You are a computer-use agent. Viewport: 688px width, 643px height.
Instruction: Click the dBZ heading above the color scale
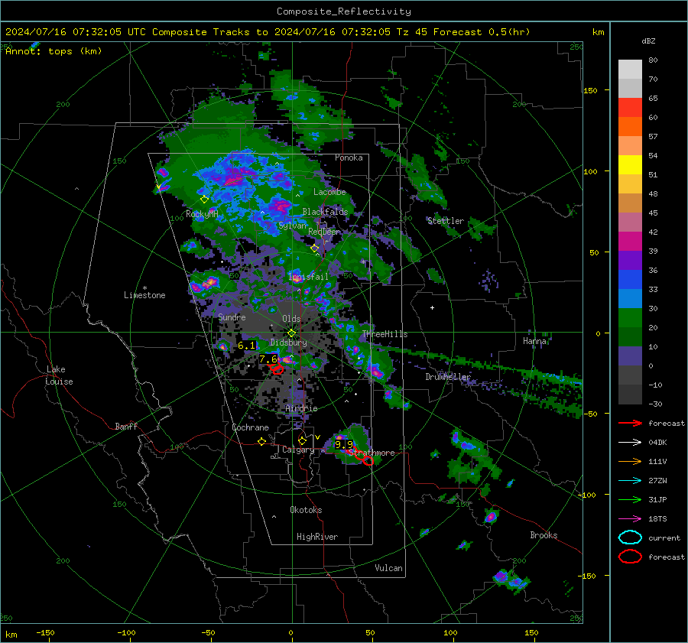pyautogui.click(x=648, y=41)
